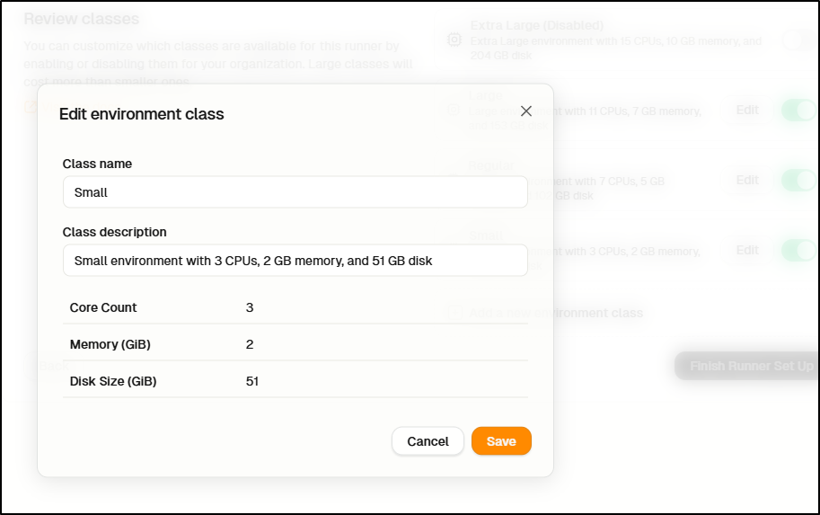This screenshot has width=820, height=515.
Task: Open Edit for the Large class
Action: 747,110
